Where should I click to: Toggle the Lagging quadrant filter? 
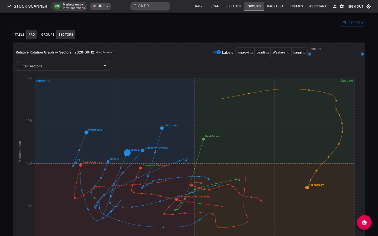tap(299, 52)
